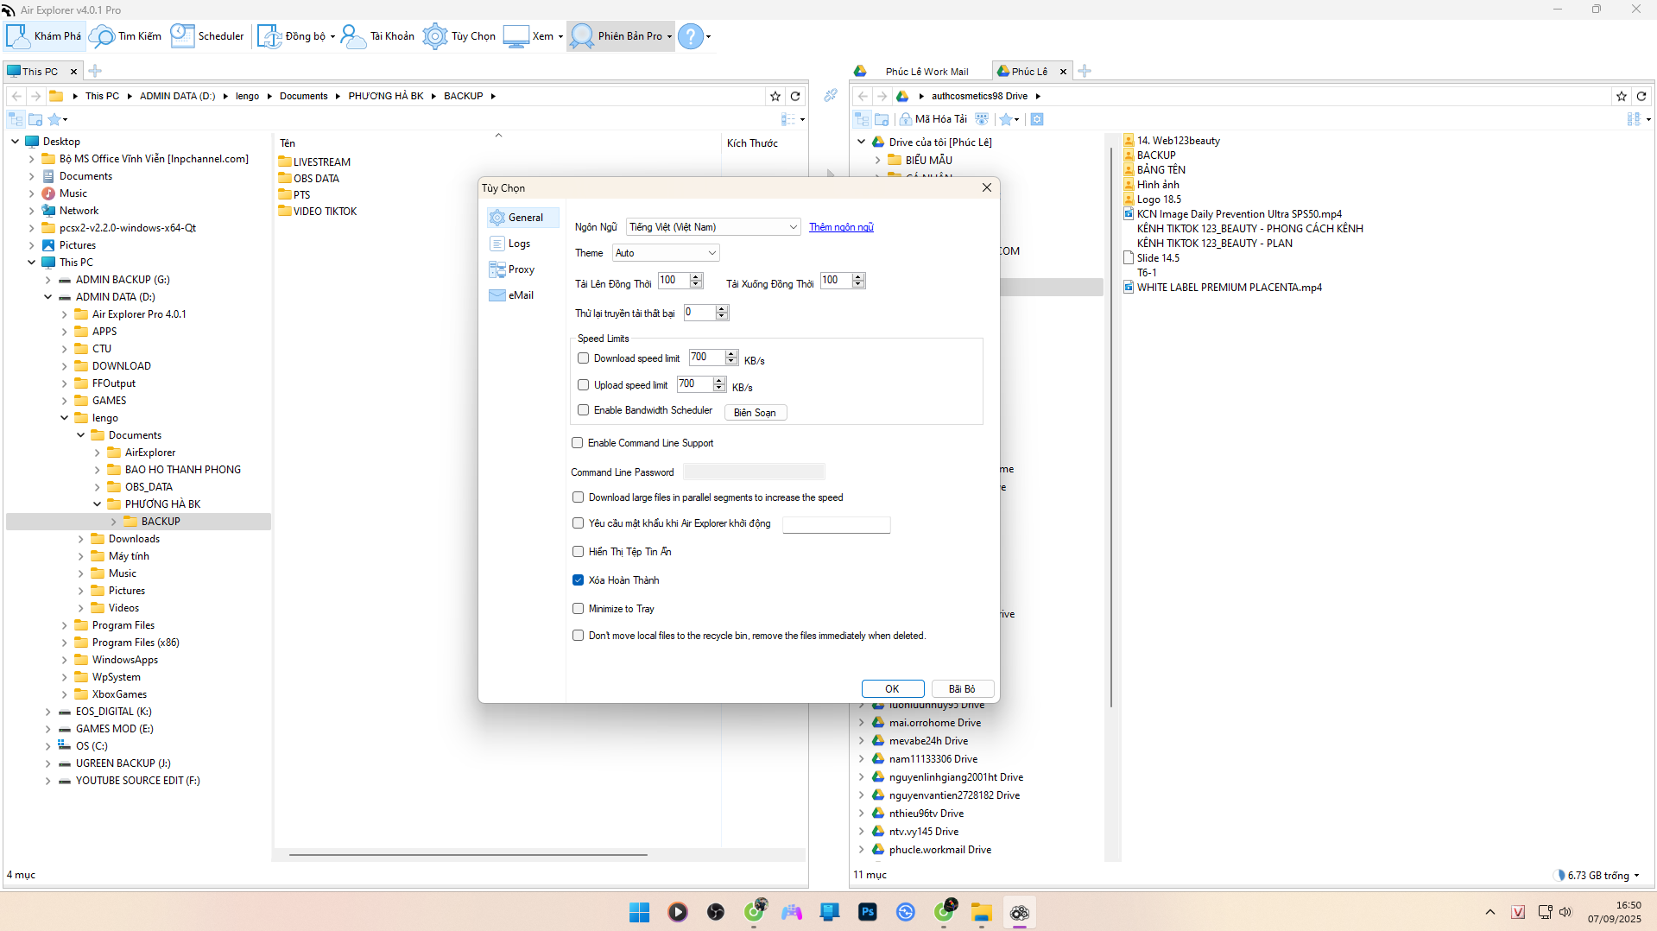Image resolution: width=1657 pixels, height=931 pixels.
Task: Open the Khám Phá explorer icon
Action: pos(19,36)
